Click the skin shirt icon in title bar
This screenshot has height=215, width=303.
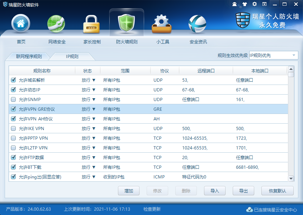pyautogui.click(x=245, y=4)
